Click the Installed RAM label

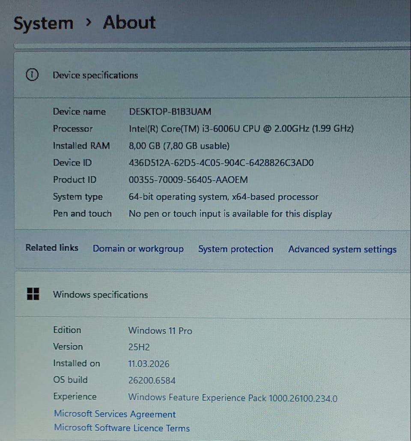pos(81,146)
